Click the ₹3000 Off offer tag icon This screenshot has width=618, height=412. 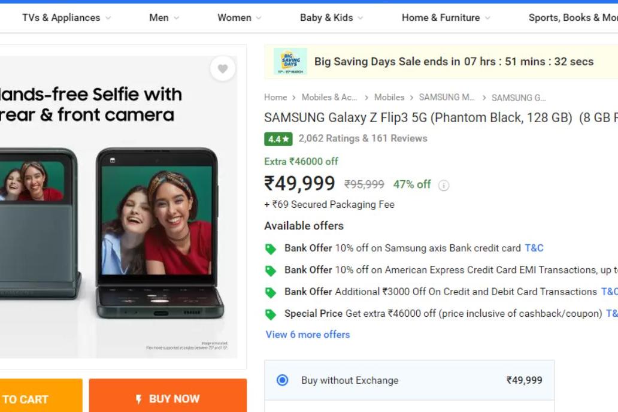tap(271, 292)
